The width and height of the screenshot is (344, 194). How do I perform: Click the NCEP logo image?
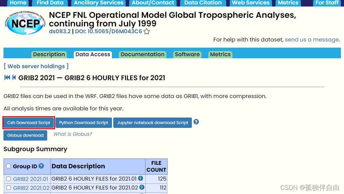tap(25, 23)
